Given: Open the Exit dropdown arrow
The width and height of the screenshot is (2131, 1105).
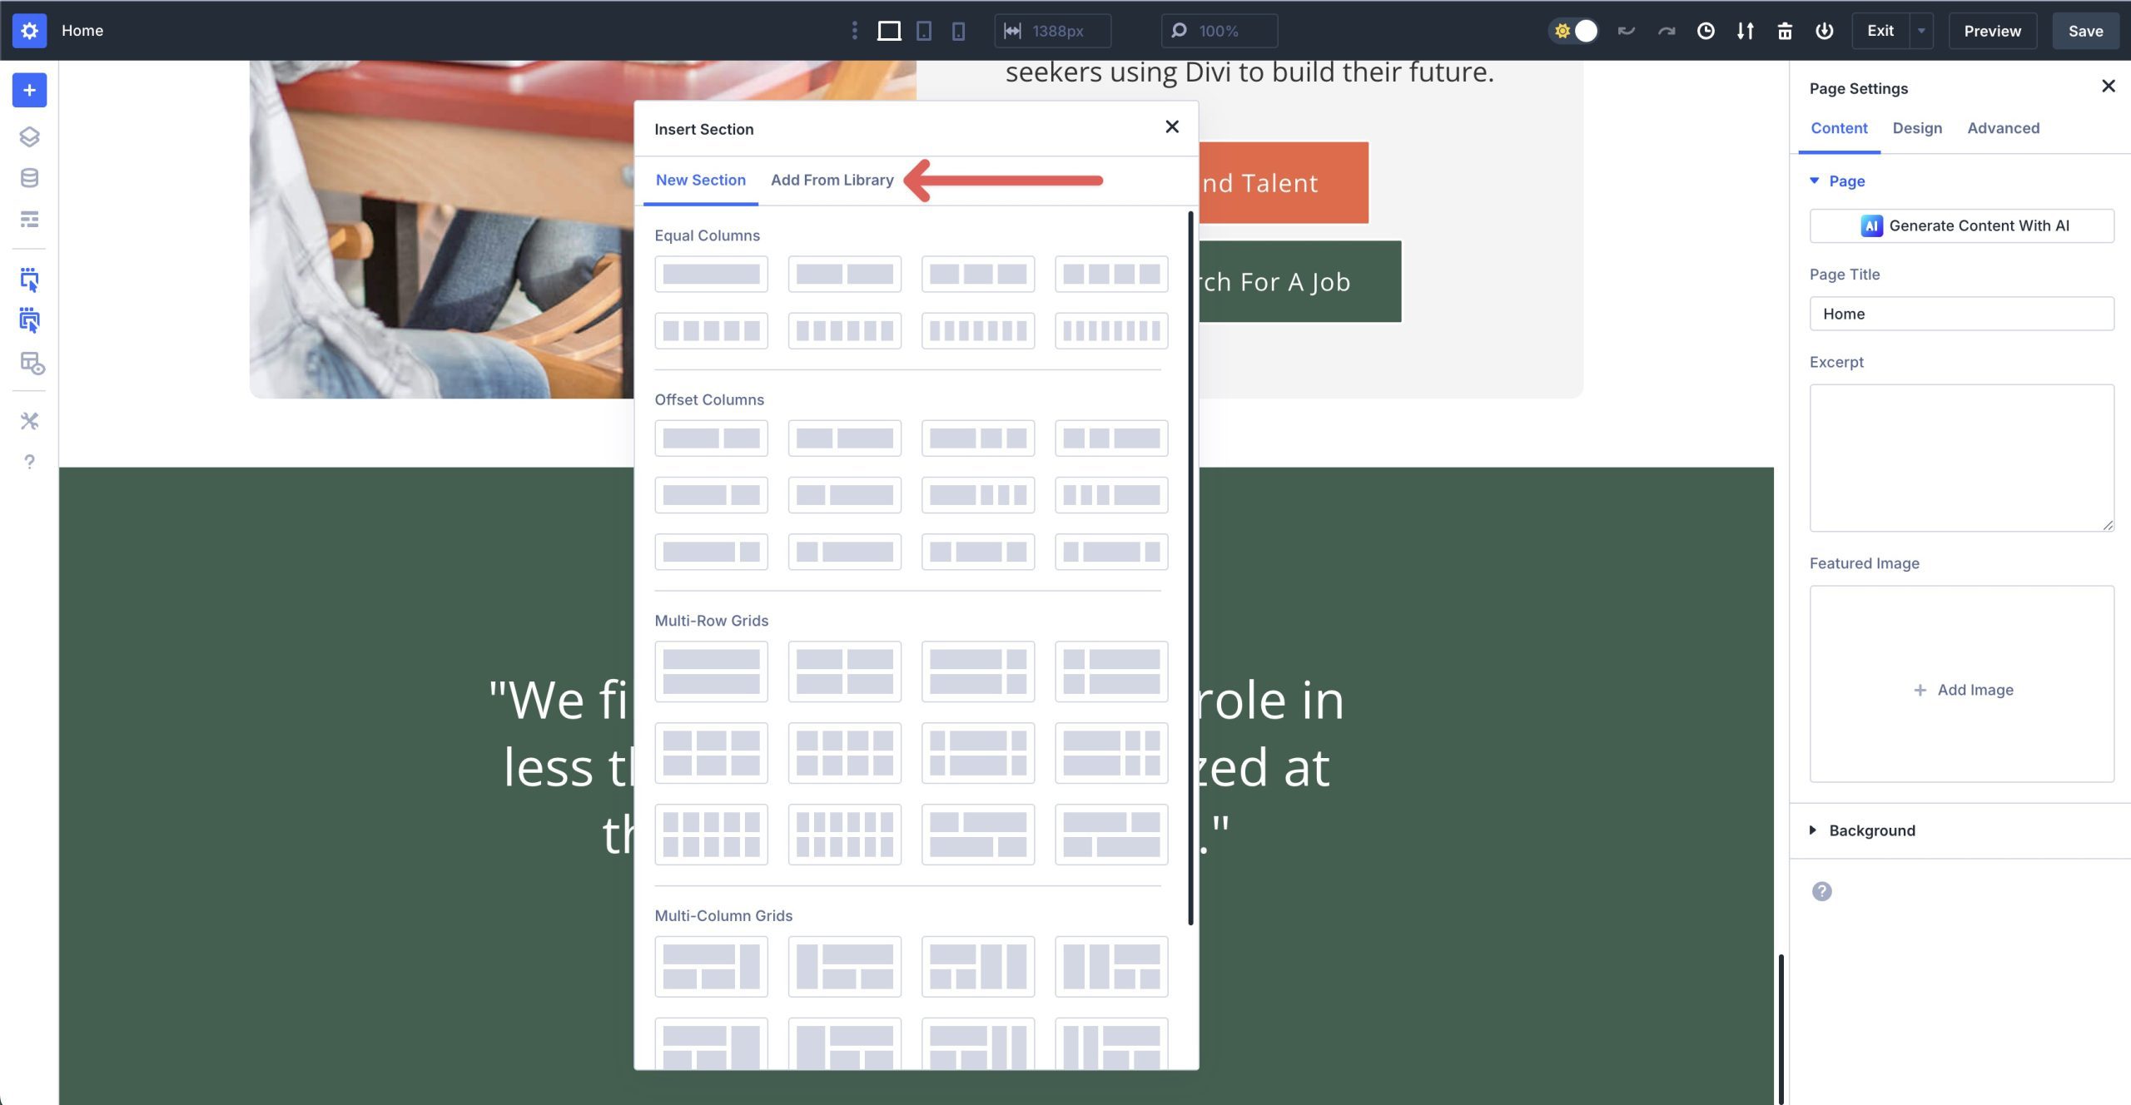Looking at the screenshot, I should pyautogui.click(x=1920, y=30).
